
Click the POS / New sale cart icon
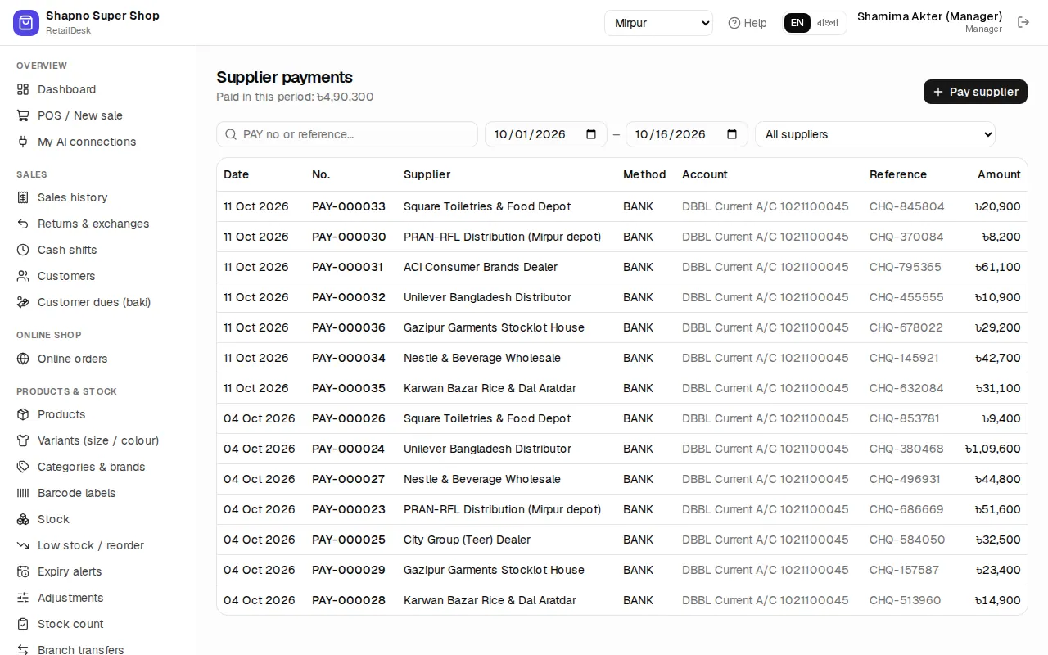click(23, 115)
